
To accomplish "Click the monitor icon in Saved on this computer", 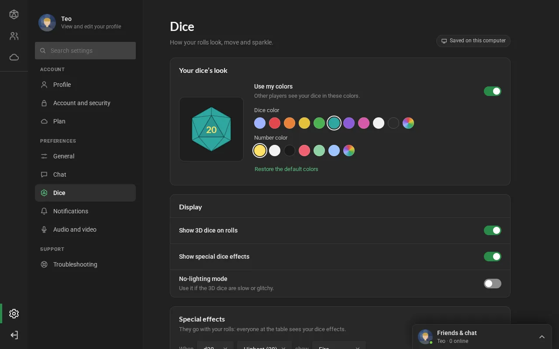I will (x=444, y=41).
